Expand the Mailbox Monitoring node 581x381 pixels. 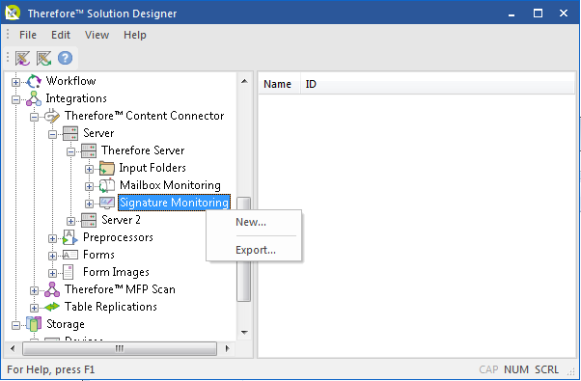click(90, 186)
